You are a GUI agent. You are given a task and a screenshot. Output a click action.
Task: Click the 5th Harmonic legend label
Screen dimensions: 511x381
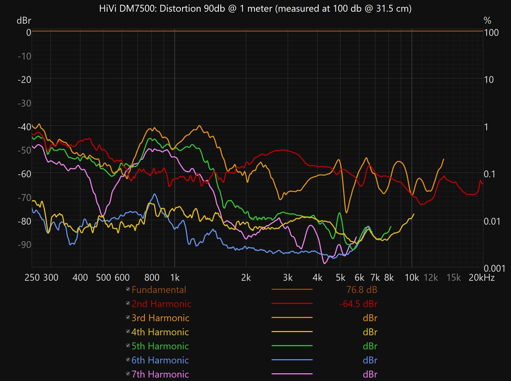160,346
